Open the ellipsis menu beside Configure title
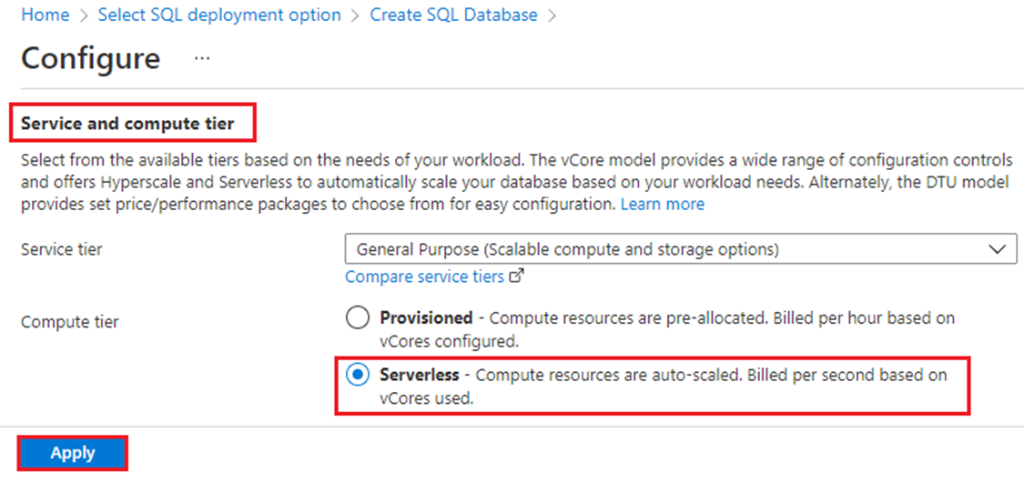1024x483 pixels. click(x=202, y=59)
